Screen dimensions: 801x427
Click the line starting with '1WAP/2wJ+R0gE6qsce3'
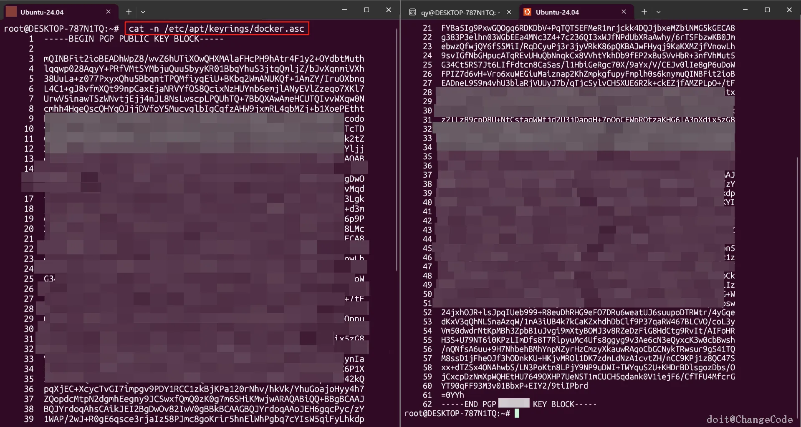[x=204, y=419]
